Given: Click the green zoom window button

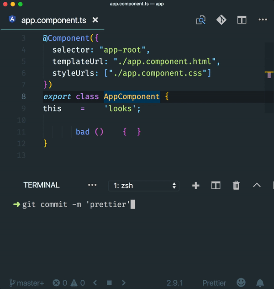Looking at the screenshot, I should tap(20, 4).
